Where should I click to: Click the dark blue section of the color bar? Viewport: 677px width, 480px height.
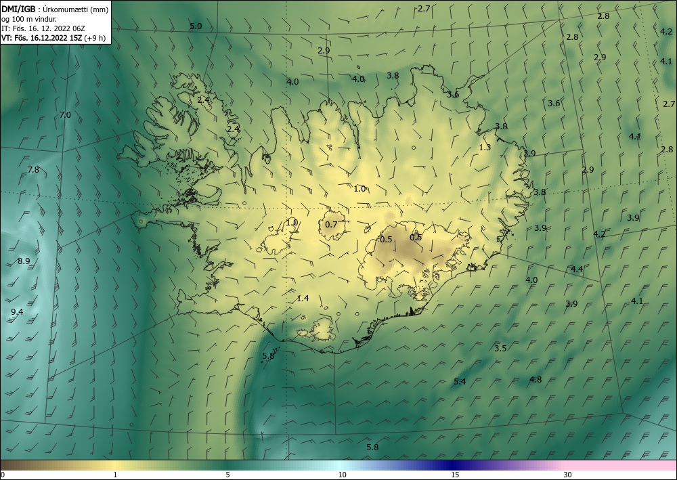click(x=454, y=465)
